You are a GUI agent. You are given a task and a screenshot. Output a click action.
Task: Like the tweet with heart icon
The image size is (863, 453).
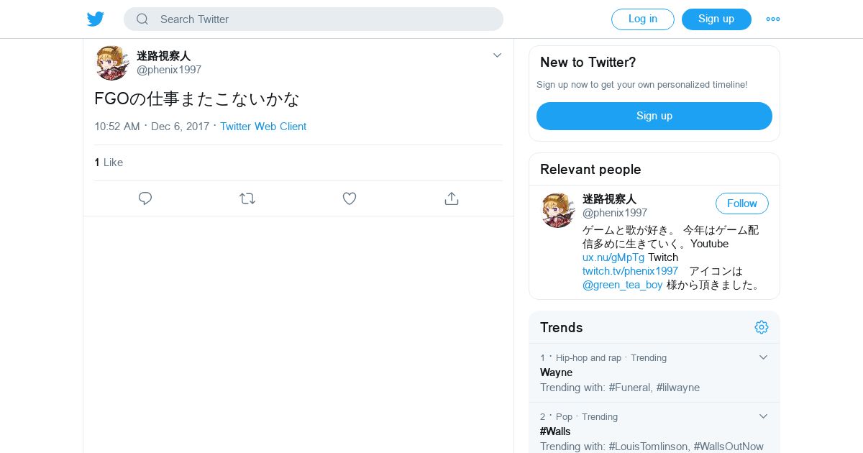coord(350,198)
